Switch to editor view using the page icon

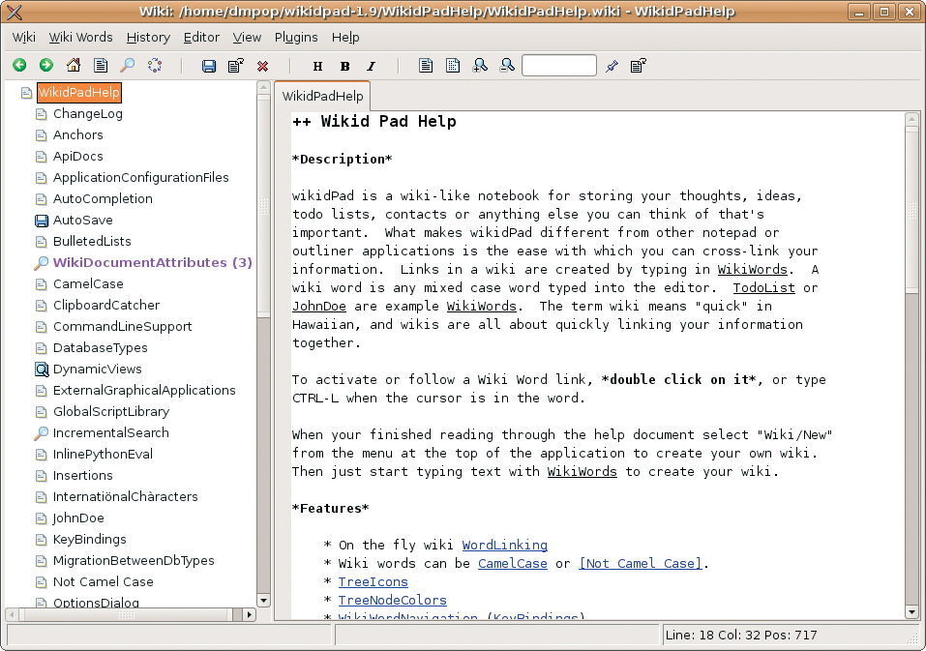426,66
